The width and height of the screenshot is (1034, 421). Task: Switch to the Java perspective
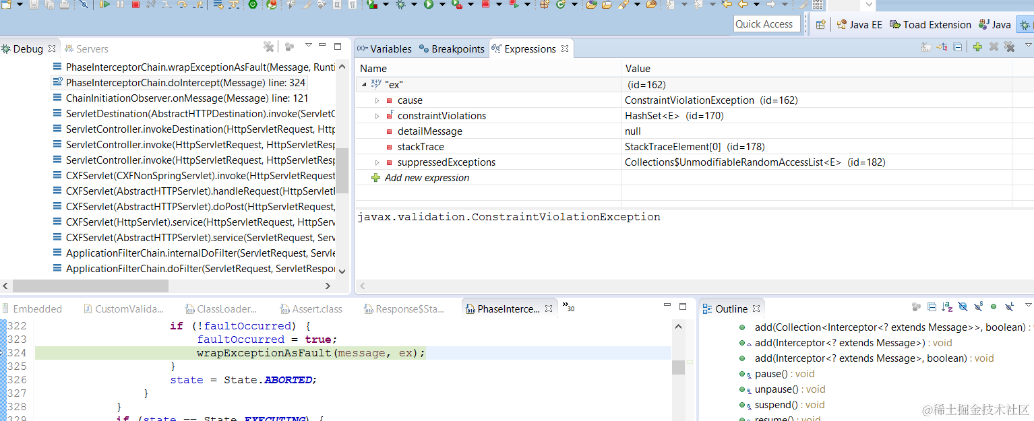[x=995, y=24]
